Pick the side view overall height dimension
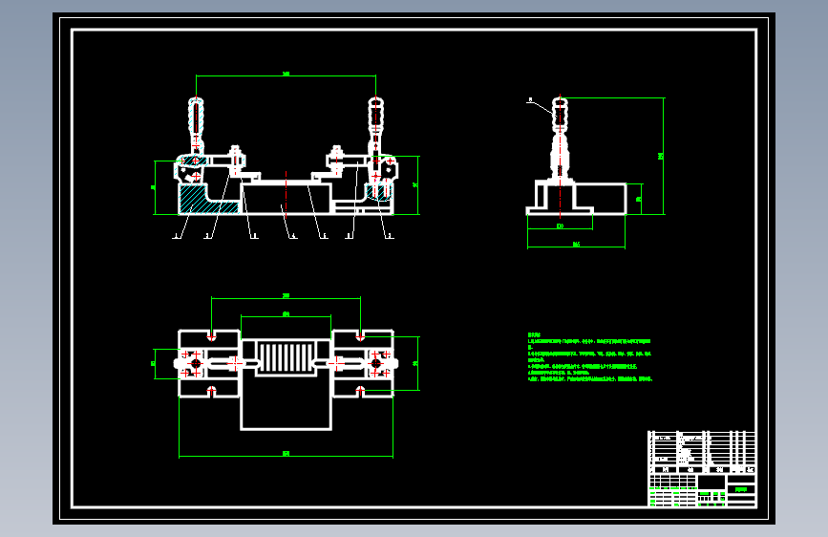828x537 pixels. pyautogui.click(x=663, y=156)
